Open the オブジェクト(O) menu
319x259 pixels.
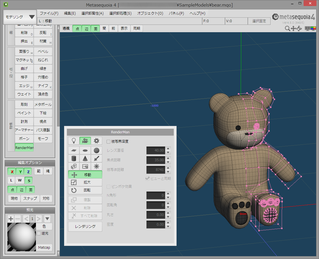[x=150, y=13]
